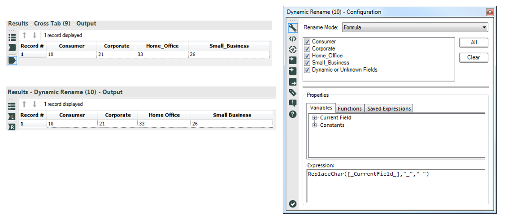Select Cross Tab results output anchor icon
This screenshot has height=224, width=508.
[12, 60]
